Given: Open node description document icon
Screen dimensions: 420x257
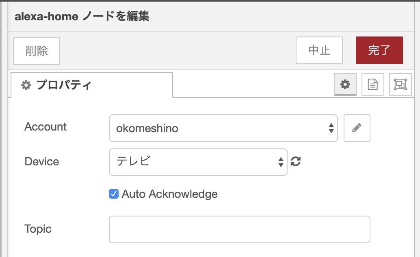Looking at the screenshot, I should [x=372, y=84].
